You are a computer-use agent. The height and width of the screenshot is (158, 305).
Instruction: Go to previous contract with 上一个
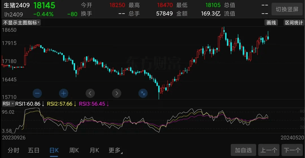[x=269, y=150]
